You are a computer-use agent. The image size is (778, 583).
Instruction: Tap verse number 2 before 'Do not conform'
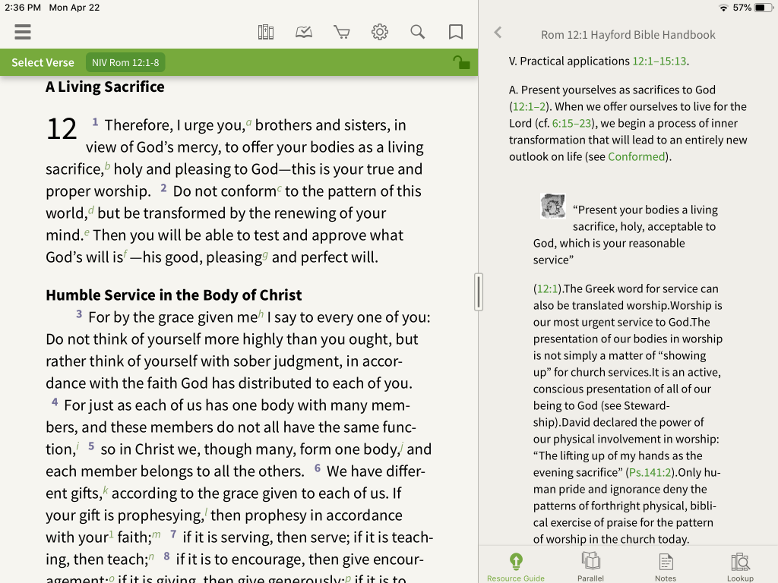[x=163, y=188]
